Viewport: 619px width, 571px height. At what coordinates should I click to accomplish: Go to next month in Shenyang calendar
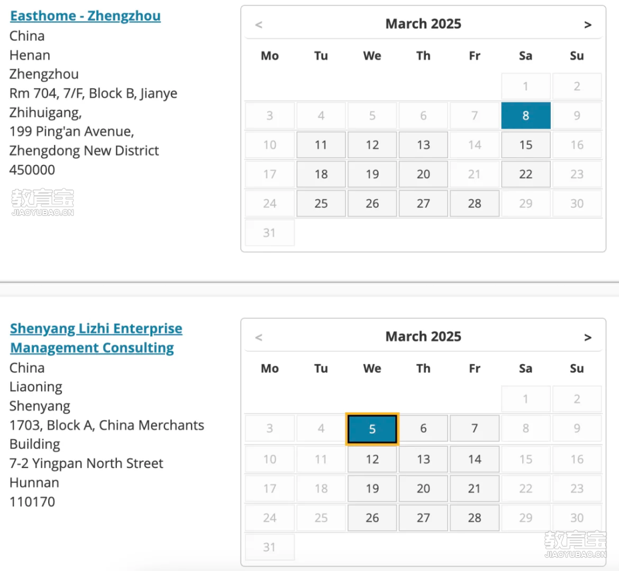(587, 337)
